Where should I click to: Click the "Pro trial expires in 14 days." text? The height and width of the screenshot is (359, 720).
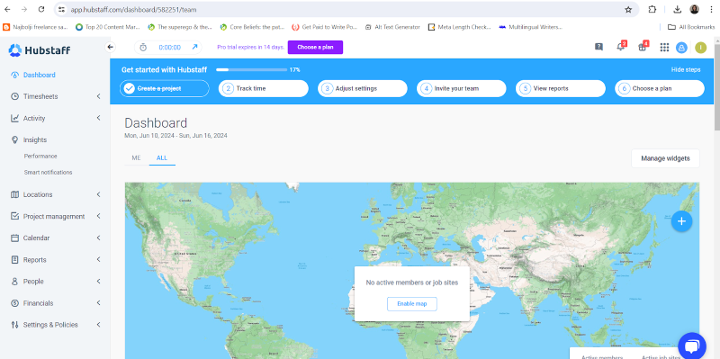251,48
